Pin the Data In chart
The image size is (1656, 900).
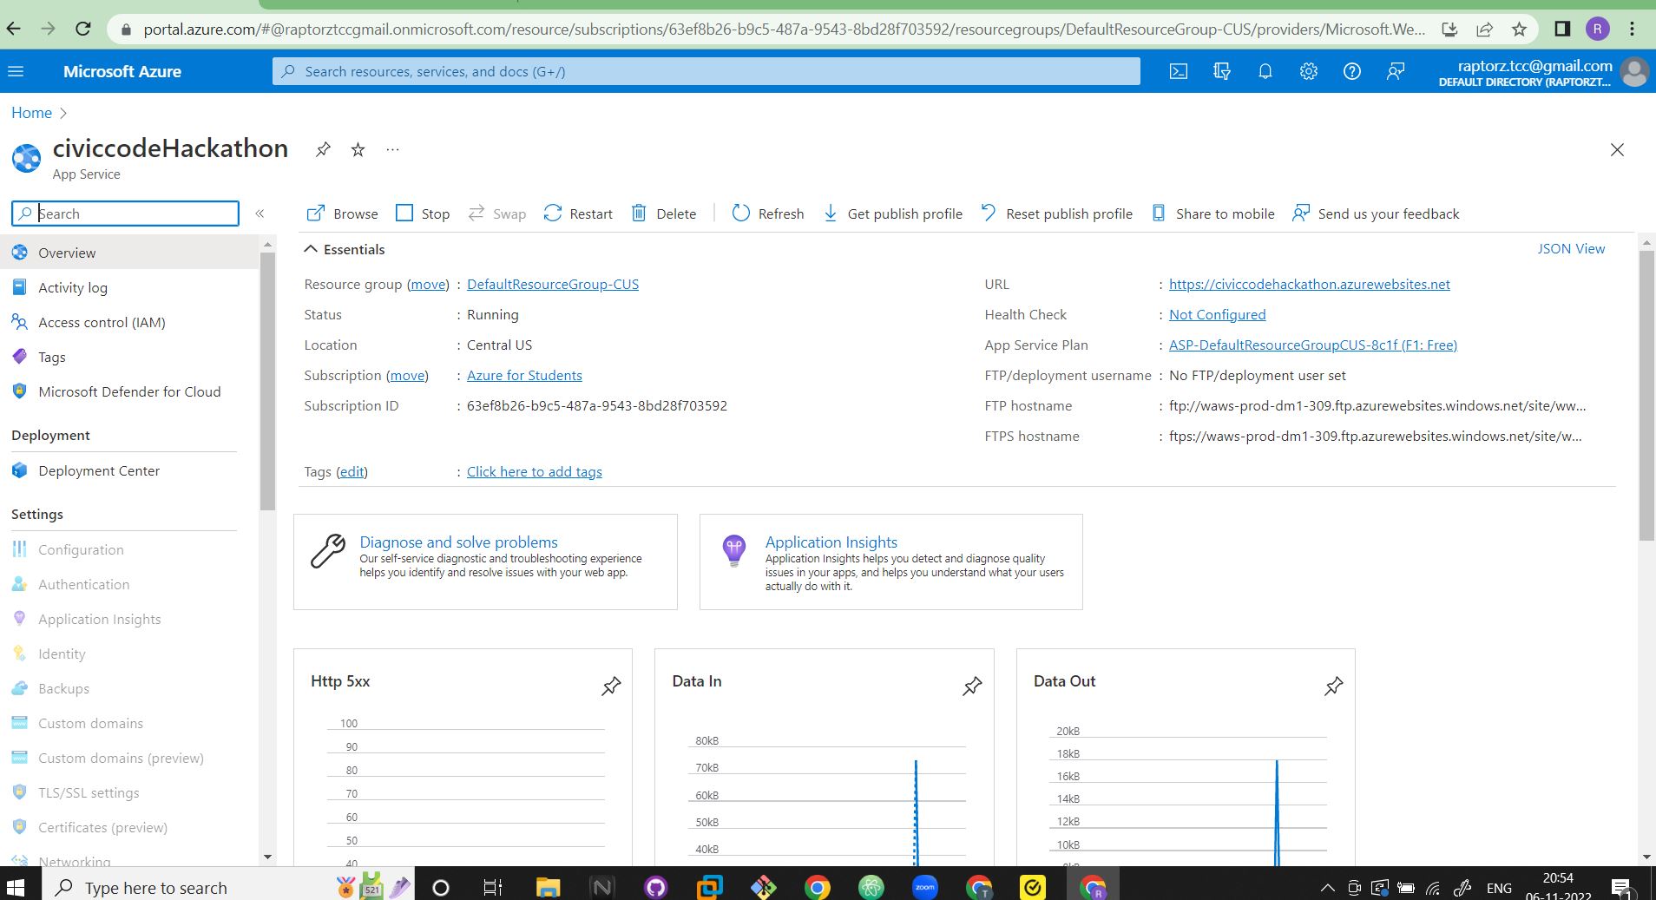[x=972, y=686]
